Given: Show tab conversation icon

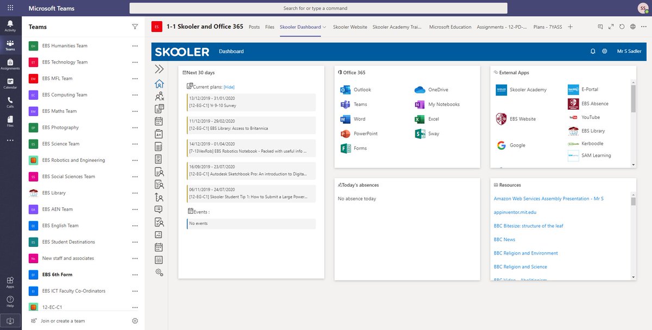Looking at the screenshot, I should (600, 27).
